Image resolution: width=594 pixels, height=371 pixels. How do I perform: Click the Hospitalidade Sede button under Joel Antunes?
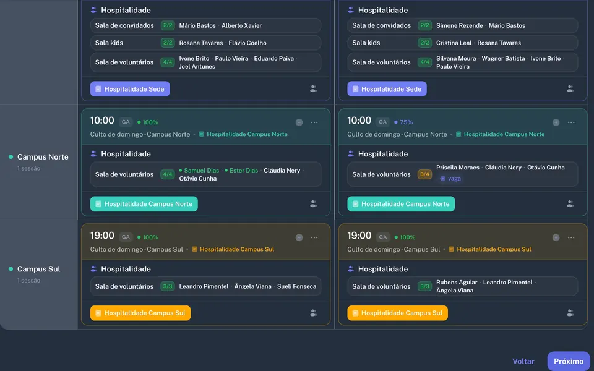[x=130, y=89]
